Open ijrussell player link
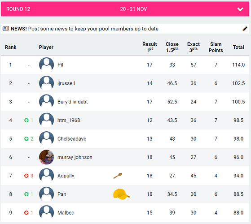Image resolution: width=251 pixels, height=224 pixels. [x=66, y=83]
